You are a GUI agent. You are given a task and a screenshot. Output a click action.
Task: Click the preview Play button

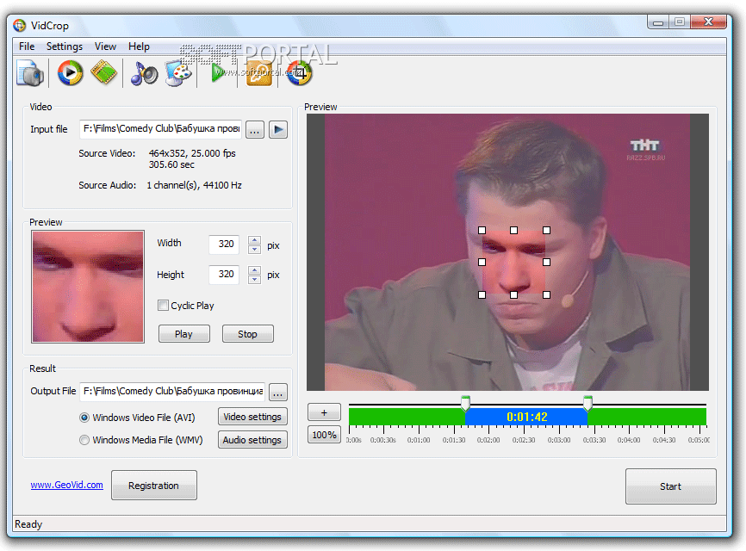pos(184,334)
